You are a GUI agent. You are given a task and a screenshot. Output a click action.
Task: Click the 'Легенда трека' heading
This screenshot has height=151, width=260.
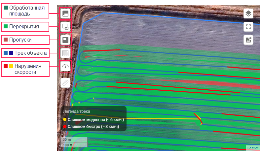76,111
